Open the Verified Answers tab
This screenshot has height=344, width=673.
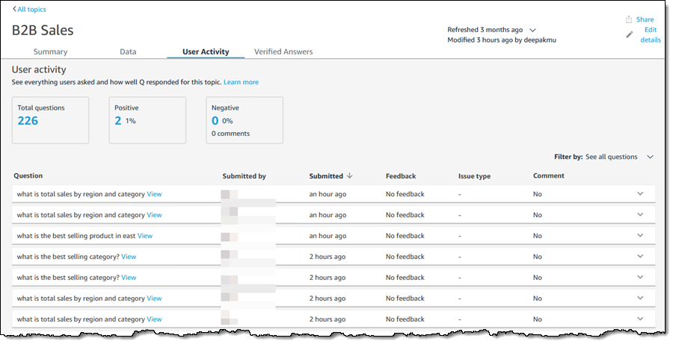tap(283, 51)
